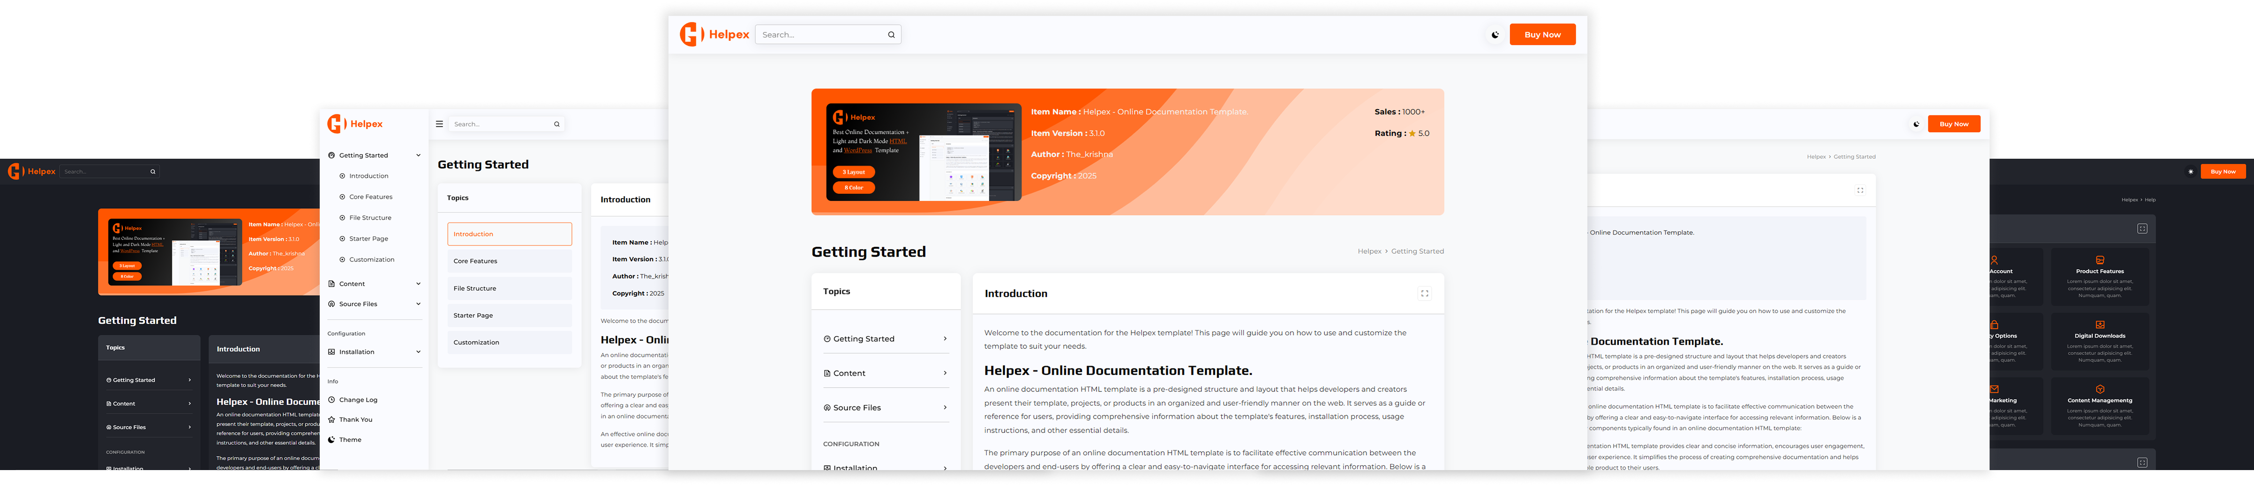The image size is (2254, 486).
Task: Click fullscreen icon in the right light window card
Action: coord(1860,191)
